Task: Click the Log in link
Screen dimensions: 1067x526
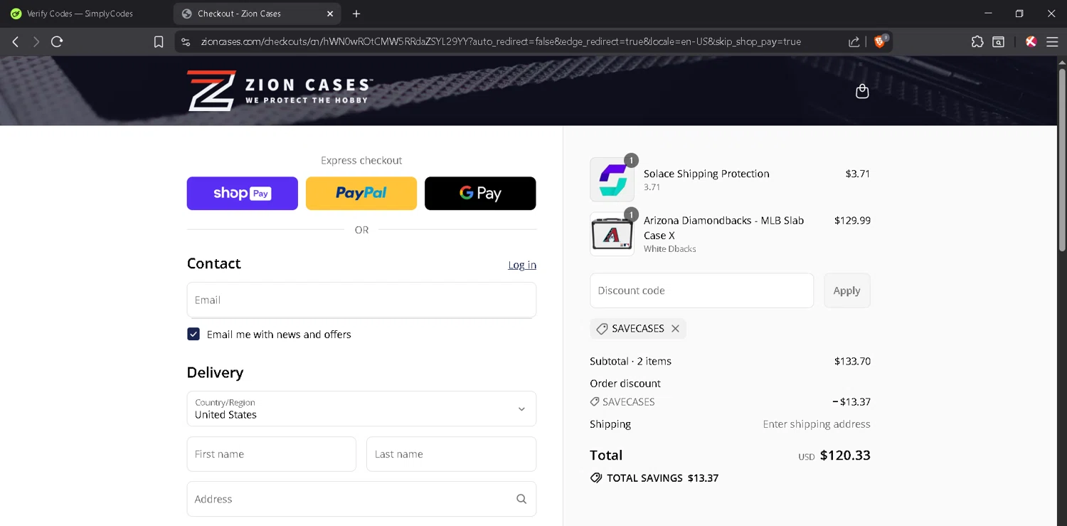Action: click(522, 265)
